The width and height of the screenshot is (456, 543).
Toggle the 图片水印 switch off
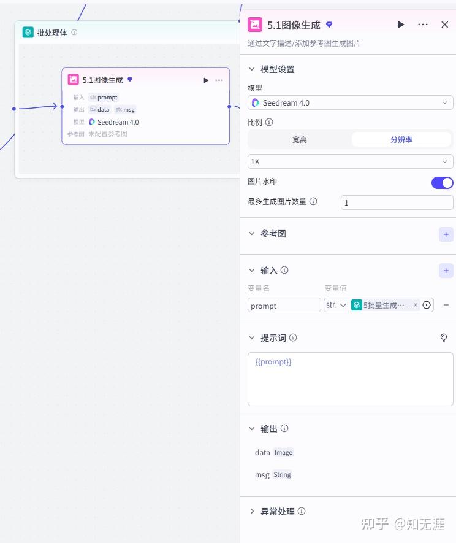[442, 183]
